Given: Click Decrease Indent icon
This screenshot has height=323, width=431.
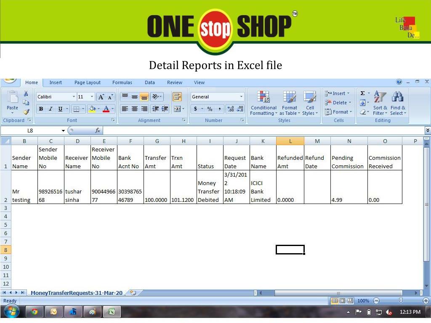Looking at the screenshot, I should click(155, 109).
